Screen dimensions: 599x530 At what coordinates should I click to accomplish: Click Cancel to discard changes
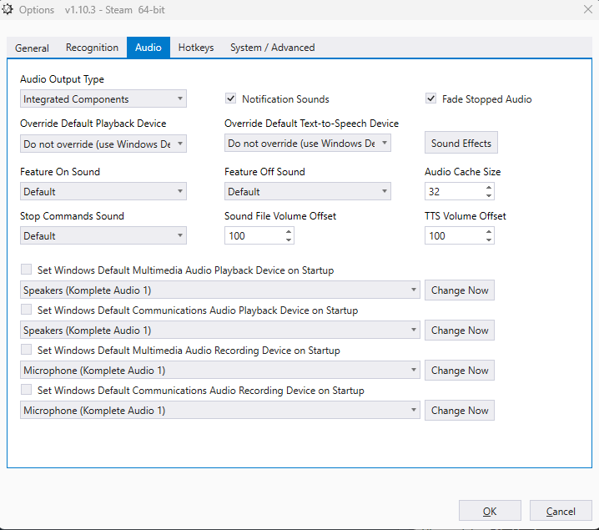pos(561,511)
